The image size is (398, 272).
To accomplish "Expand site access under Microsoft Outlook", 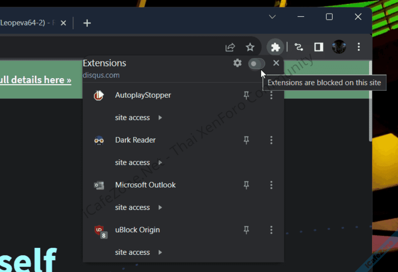I will click(x=138, y=207).
